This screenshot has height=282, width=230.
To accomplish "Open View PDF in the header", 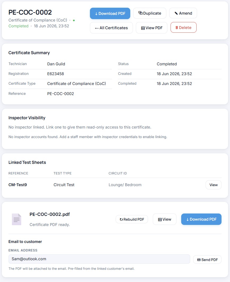I will 152,28.
